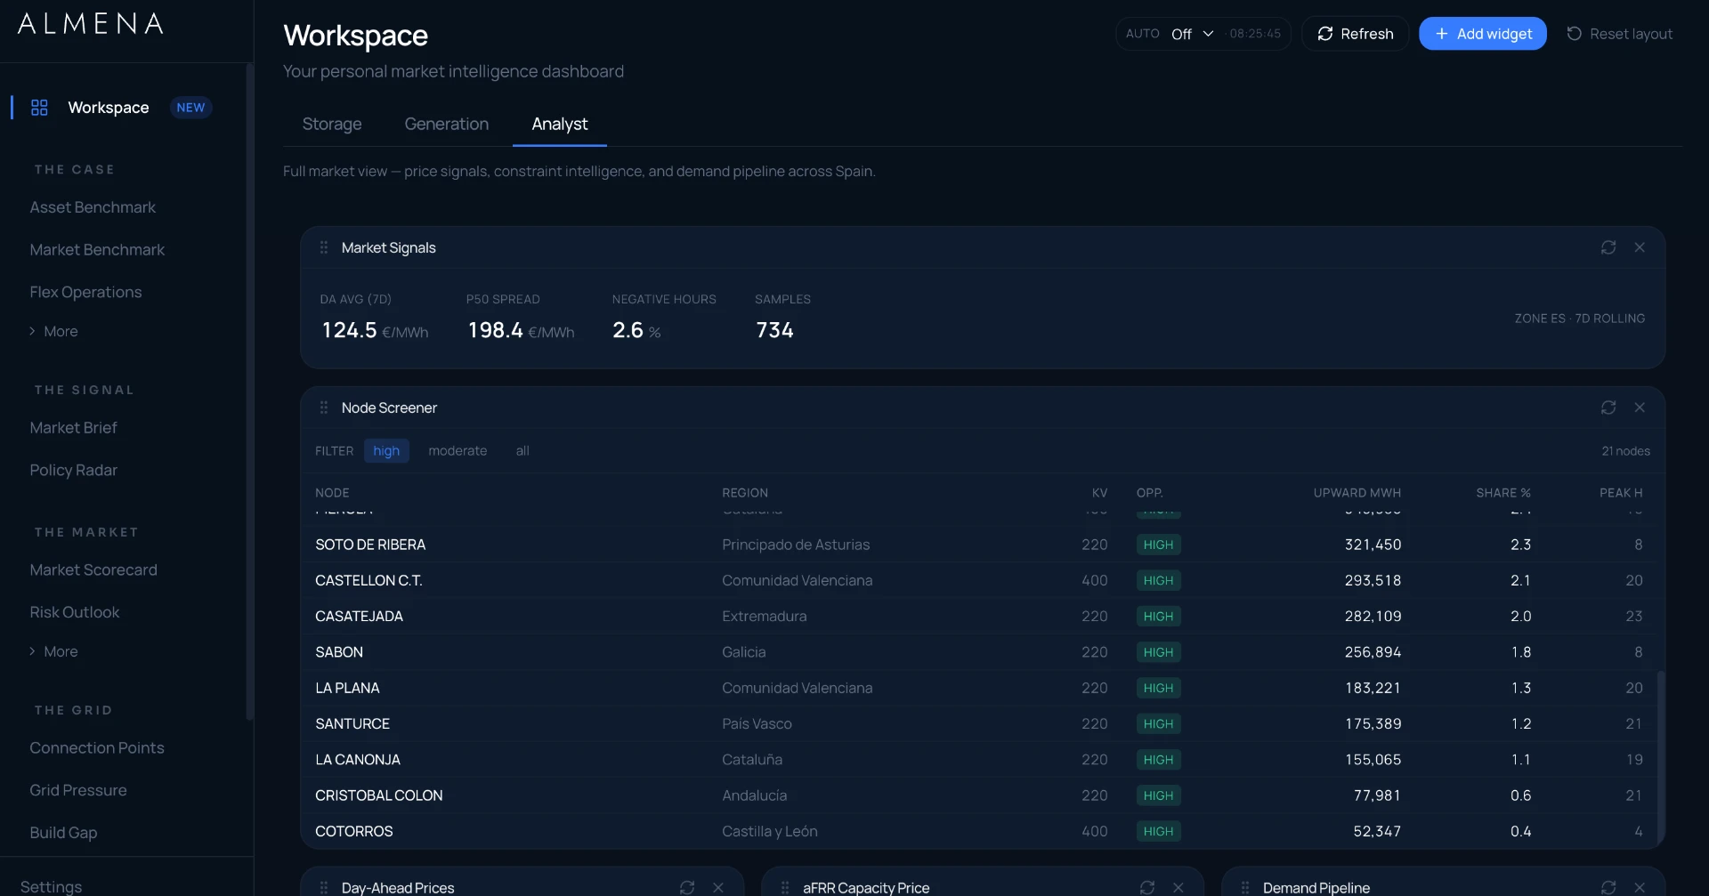The width and height of the screenshot is (1709, 896).
Task: Switch to the Storage tab
Action: 332,124
